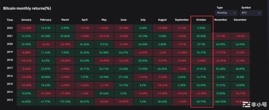Select the October column header
This screenshot has height=110, width=269.
coord(201,20)
